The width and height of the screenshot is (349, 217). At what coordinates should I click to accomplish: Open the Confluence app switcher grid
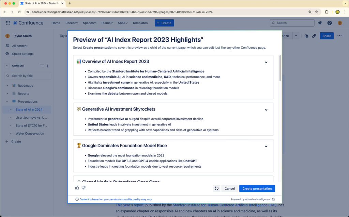coord(7,23)
